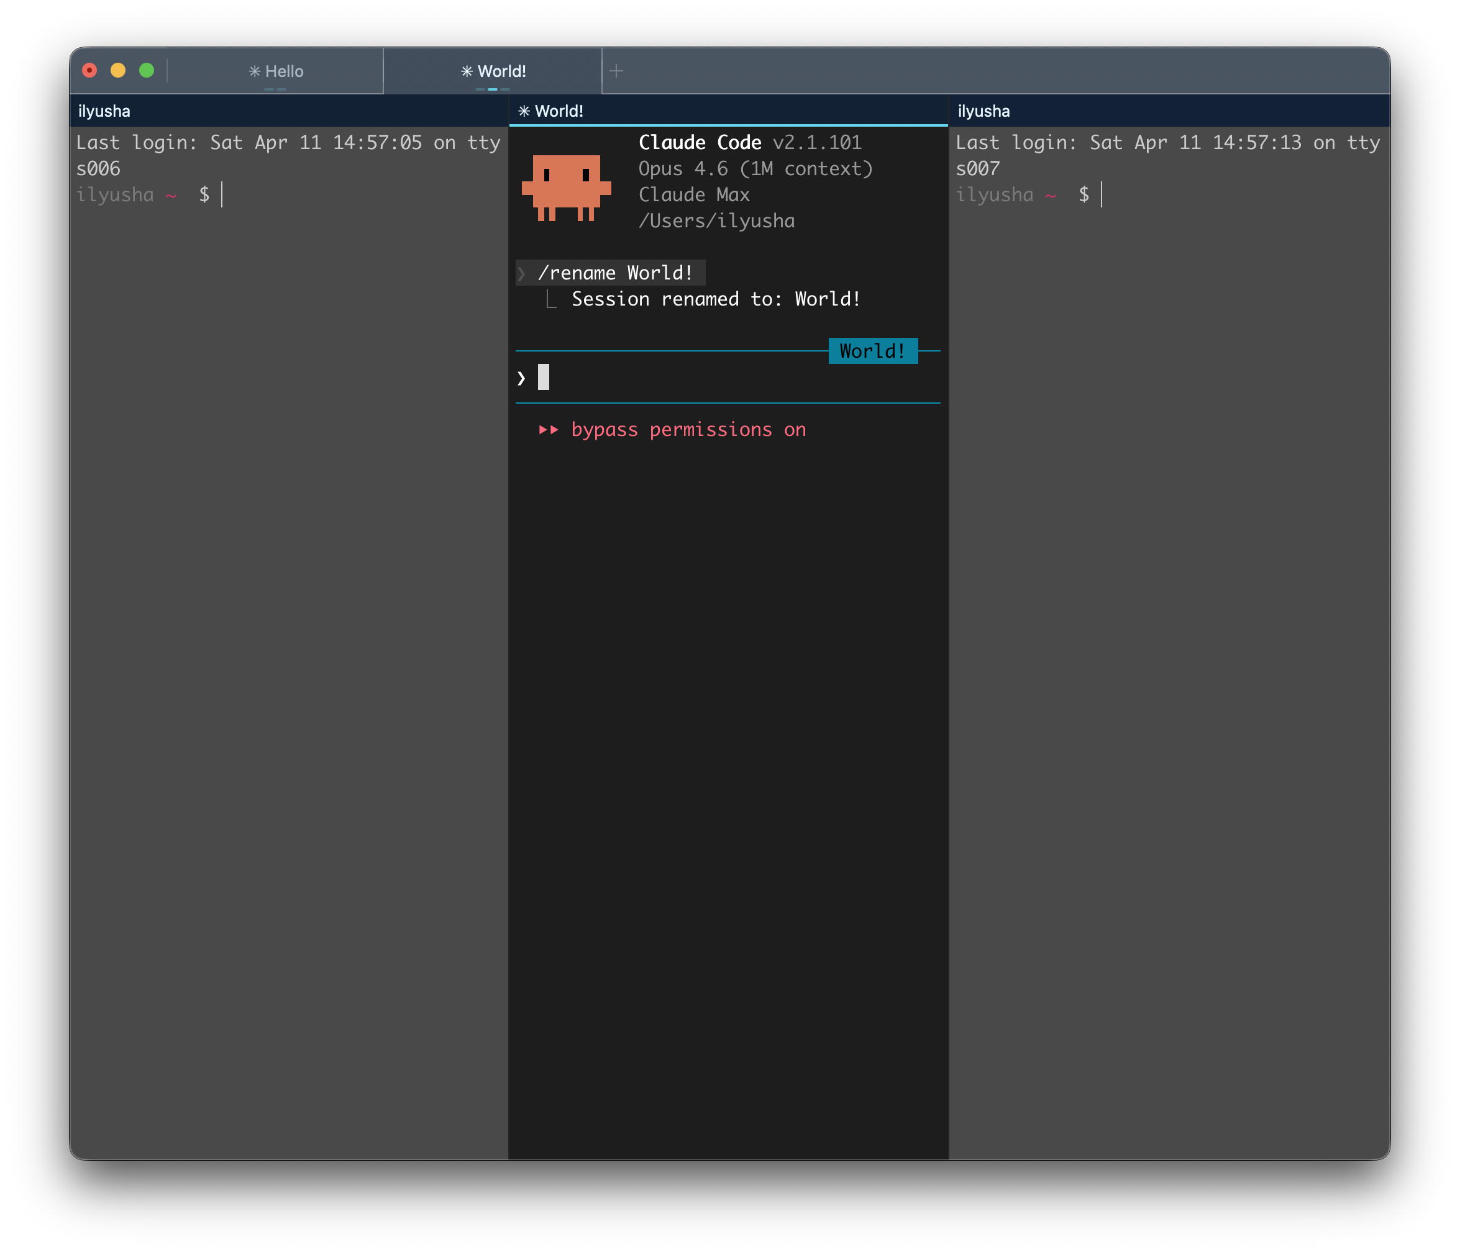The height and width of the screenshot is (1252, 1460).
Task: Maximize window with green button
Action: click(147, 70)
